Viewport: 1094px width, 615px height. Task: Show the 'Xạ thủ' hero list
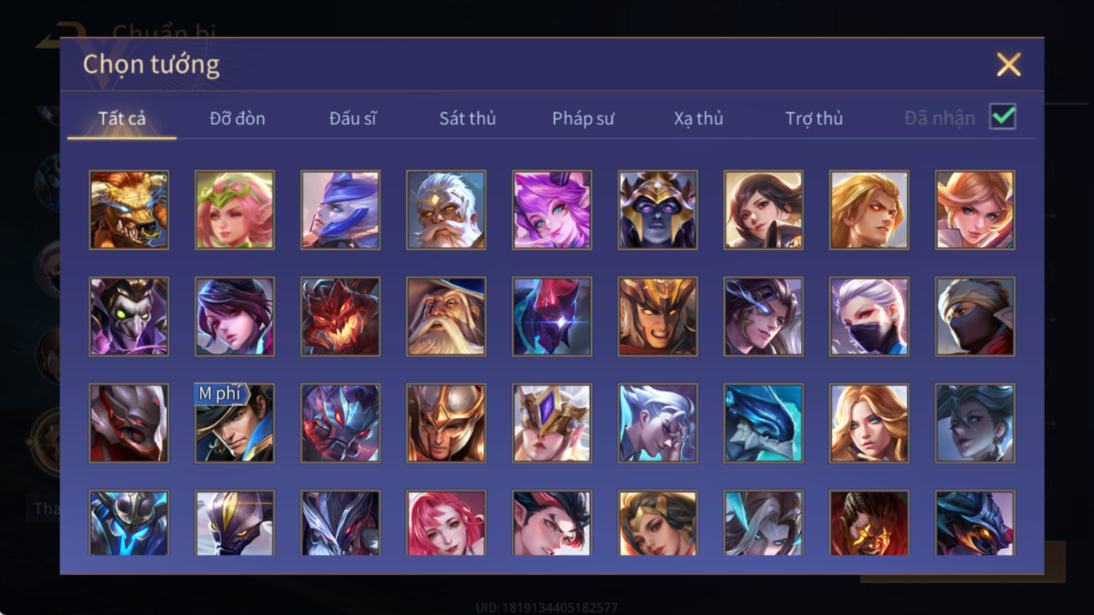coord(698,118)
